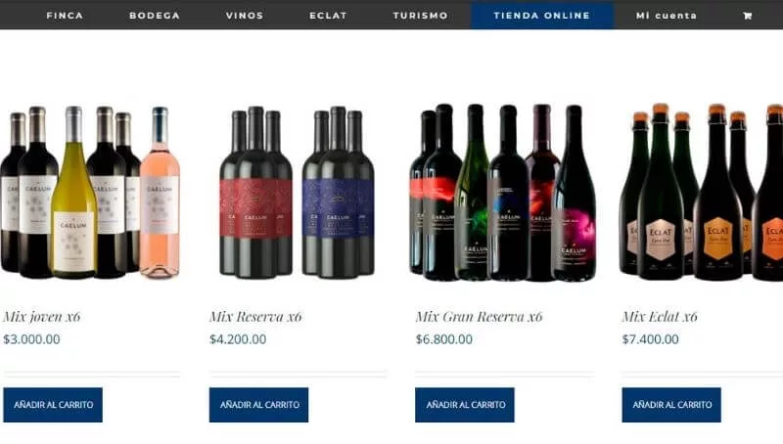
Task: Open the FINCA menu item
Action: (x=65, y=16)
